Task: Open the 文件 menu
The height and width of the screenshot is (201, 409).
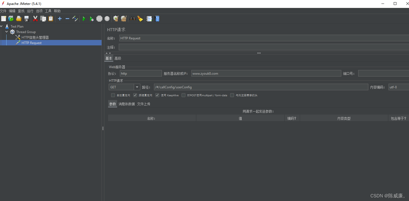Action: 3,11
